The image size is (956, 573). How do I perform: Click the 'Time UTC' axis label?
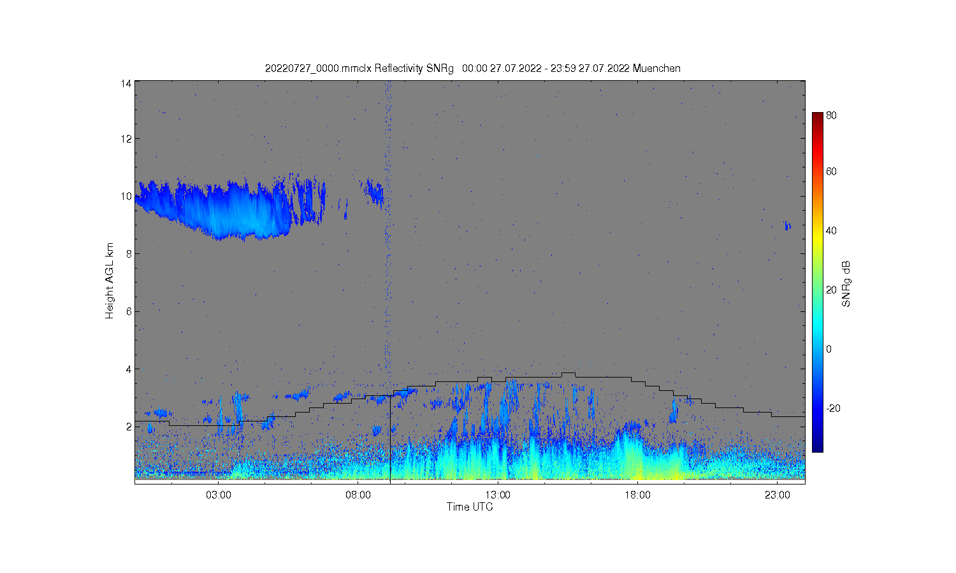(x=470, y=507)
